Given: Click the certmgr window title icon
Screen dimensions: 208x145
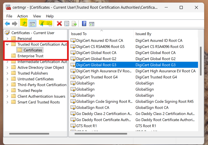Looking at the screenshot, I should (8, 7).
